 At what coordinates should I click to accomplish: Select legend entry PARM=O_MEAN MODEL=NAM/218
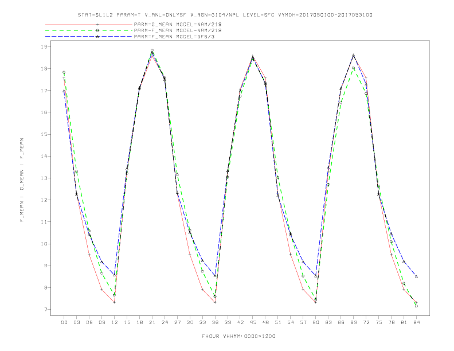pyautogui.click(x=178, y=24)
